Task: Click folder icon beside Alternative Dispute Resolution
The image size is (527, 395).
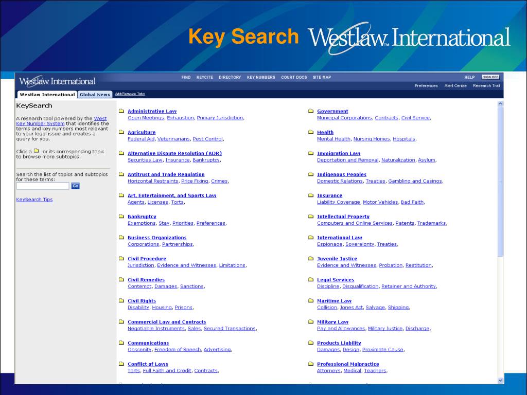Action: (121, 153)
